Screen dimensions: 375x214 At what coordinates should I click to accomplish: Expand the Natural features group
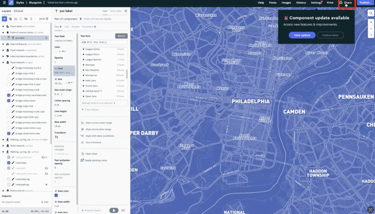click(x=3, y=44)
